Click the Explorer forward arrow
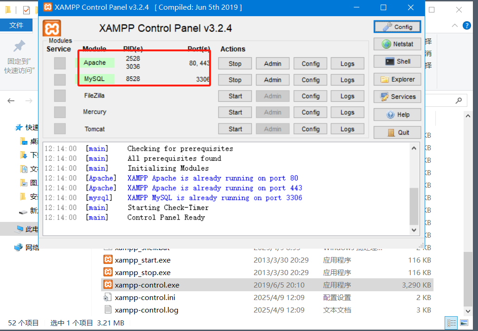Image resolution: width=478 pixels, height=331 pixels. point(29,101)
